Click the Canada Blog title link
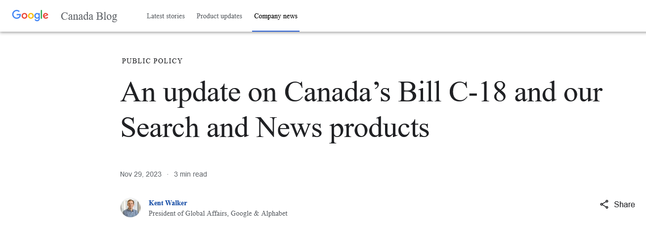 (89, 16)
